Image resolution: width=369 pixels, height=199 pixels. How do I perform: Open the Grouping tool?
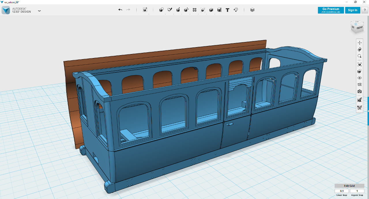(x=203, y=10)
